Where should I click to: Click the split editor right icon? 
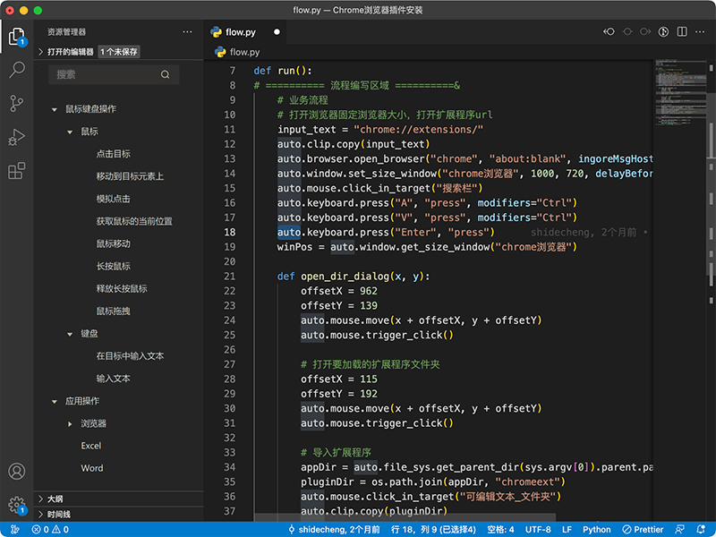point(681,31)
